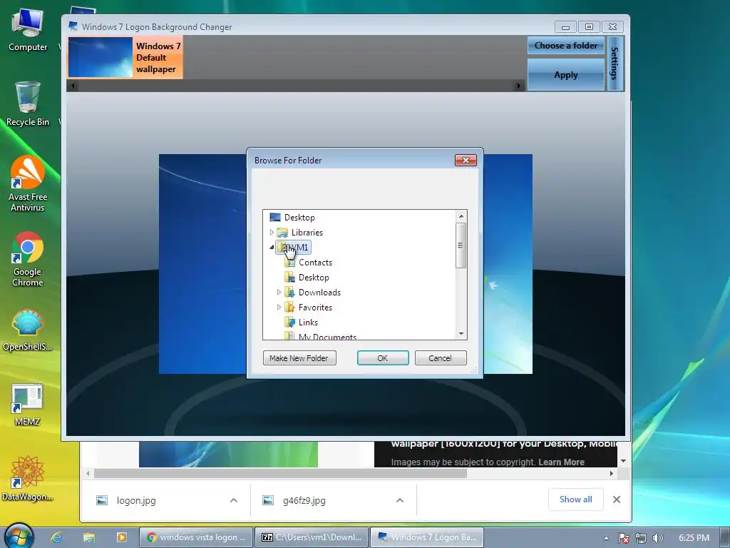Screen dimensions: 730x548
Task: Click the Contacts folder icon
Action: (289, 263)
